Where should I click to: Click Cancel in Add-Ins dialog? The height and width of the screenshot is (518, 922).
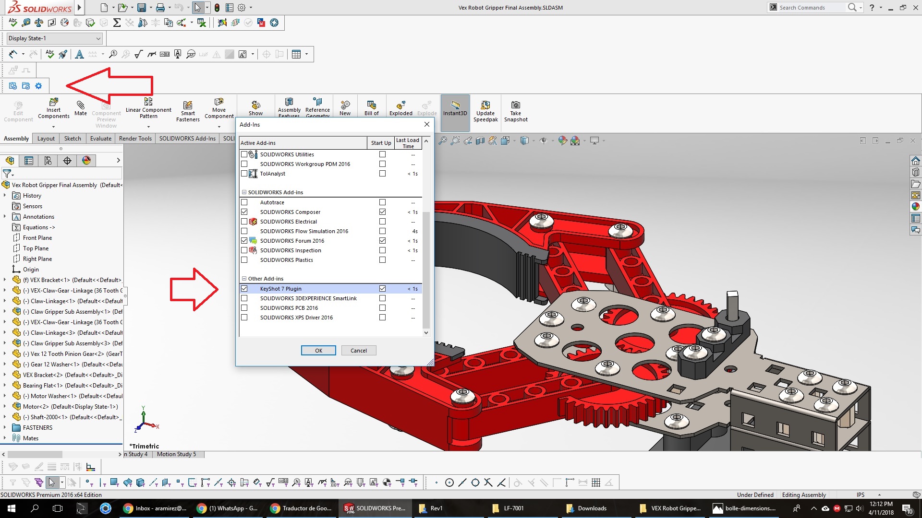[x=359, y=351]
